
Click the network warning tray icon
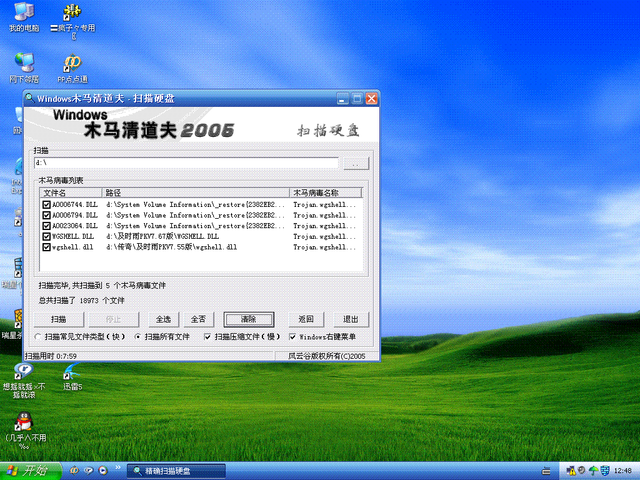click(x=571, y=471)
